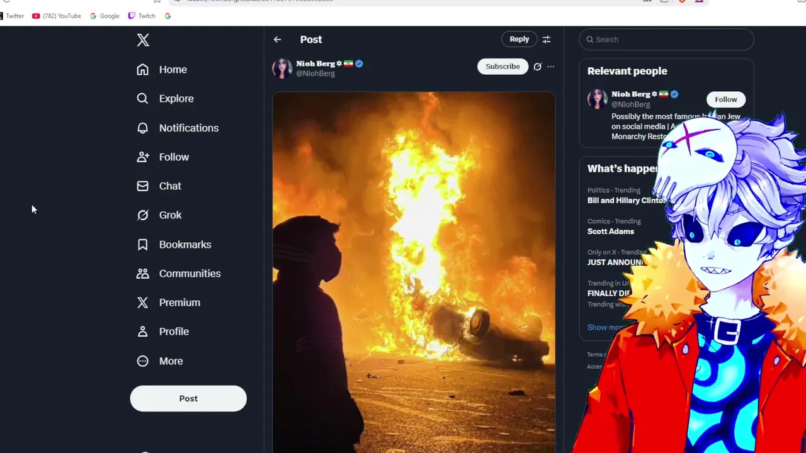Click the X logo in the sidebar
806x453 pixels.
pos(143,40)
